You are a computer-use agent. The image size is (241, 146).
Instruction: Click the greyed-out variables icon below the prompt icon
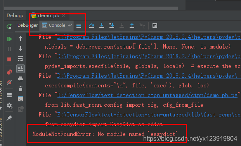(x=21, y=109)
